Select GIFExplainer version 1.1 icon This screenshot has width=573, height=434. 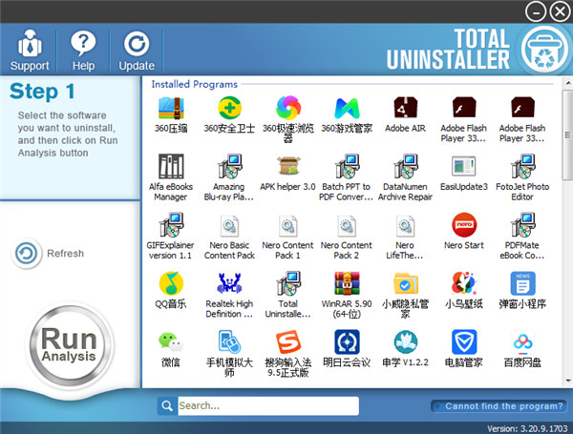(171, 225)
